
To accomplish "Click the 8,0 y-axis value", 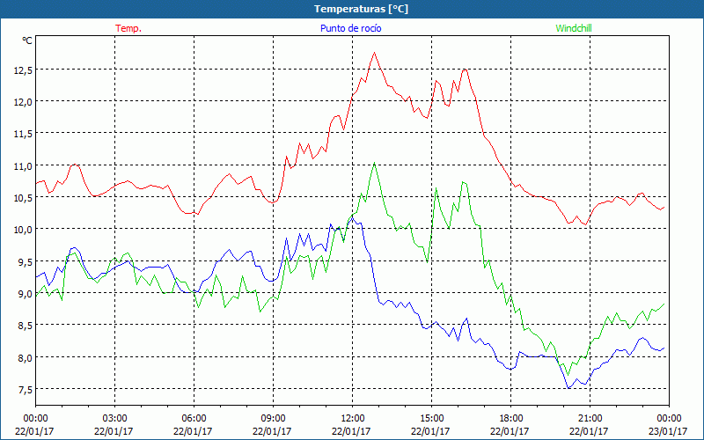I will coord(26,358).
